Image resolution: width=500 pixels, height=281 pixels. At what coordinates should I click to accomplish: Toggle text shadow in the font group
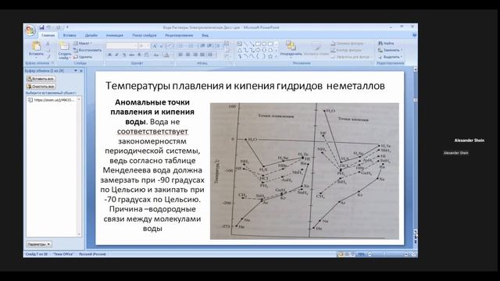tap(139, 55)
